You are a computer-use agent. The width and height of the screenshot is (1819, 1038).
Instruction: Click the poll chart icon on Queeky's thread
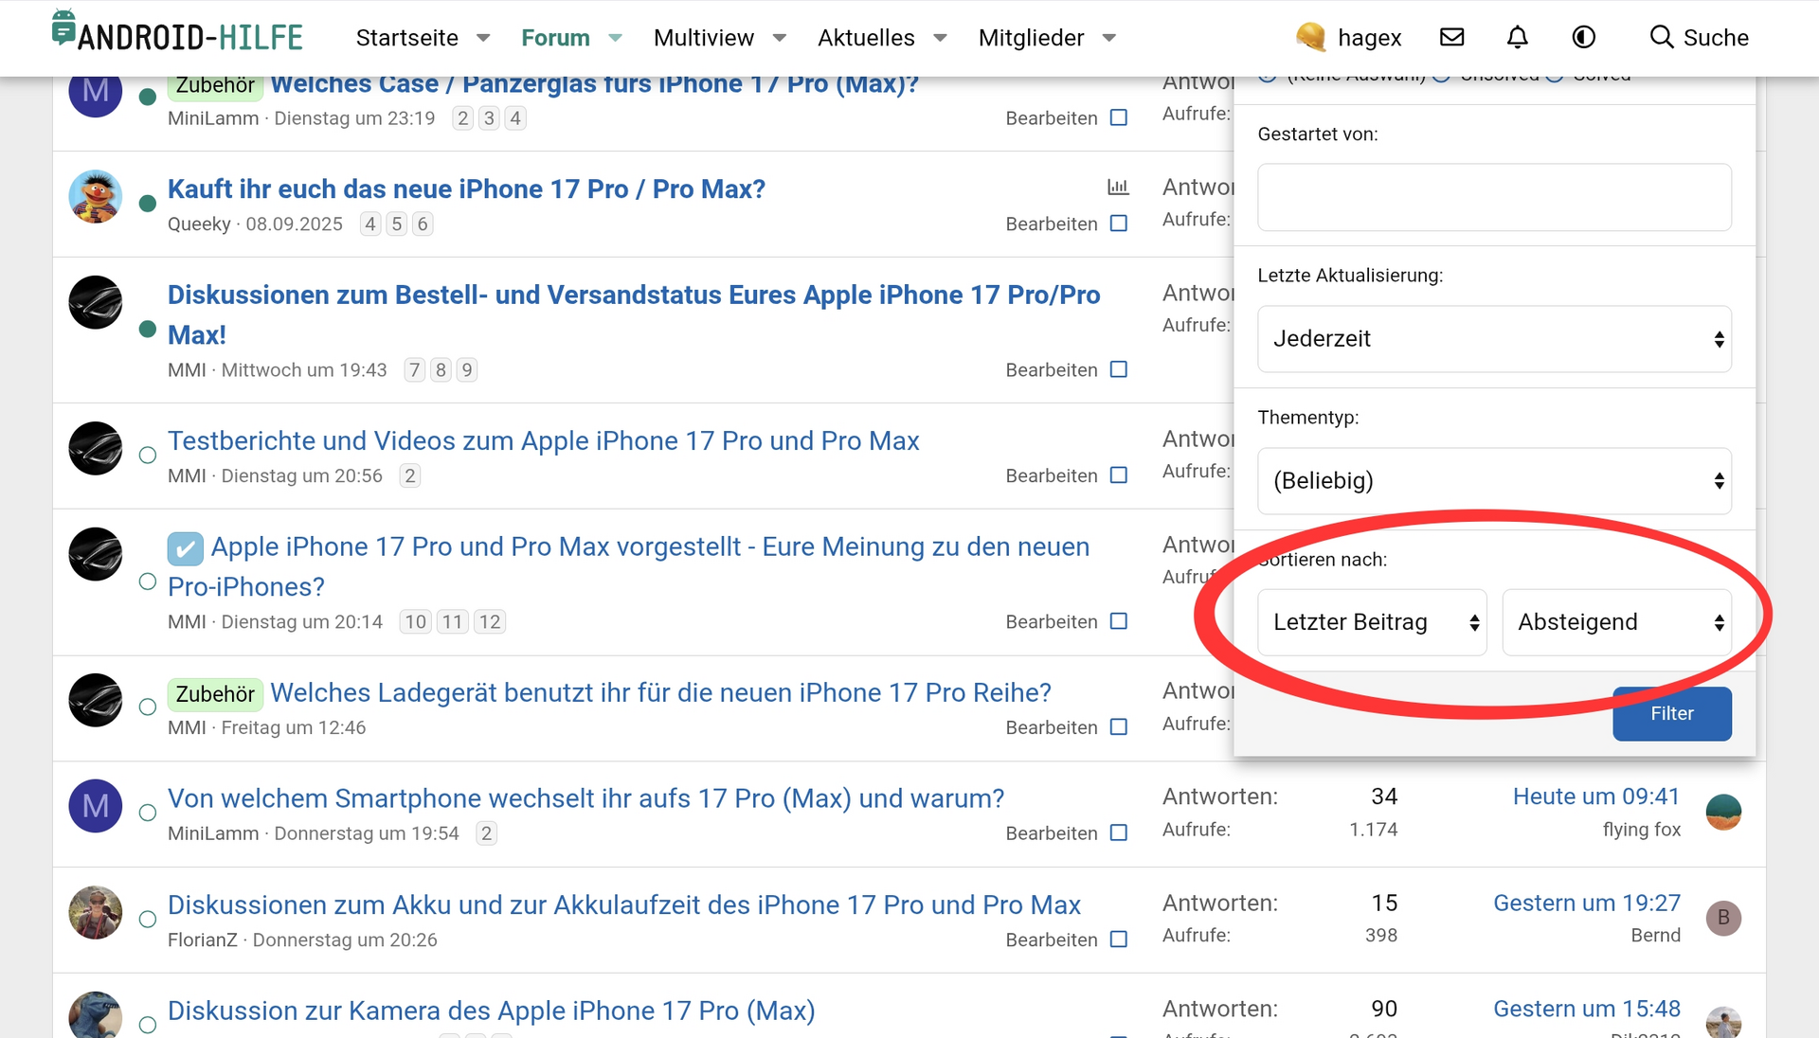pyautogui.click(x=1118, y=187)
